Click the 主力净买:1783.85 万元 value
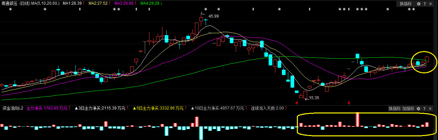The image size is (438, 140). (46, 108)
